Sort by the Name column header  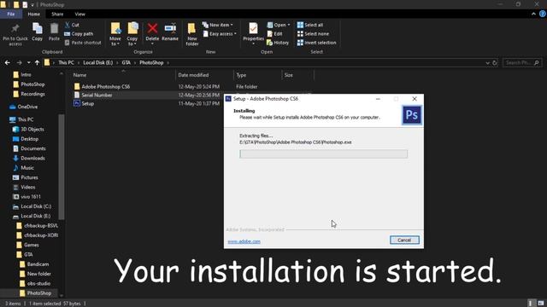[x=123, y=75]
